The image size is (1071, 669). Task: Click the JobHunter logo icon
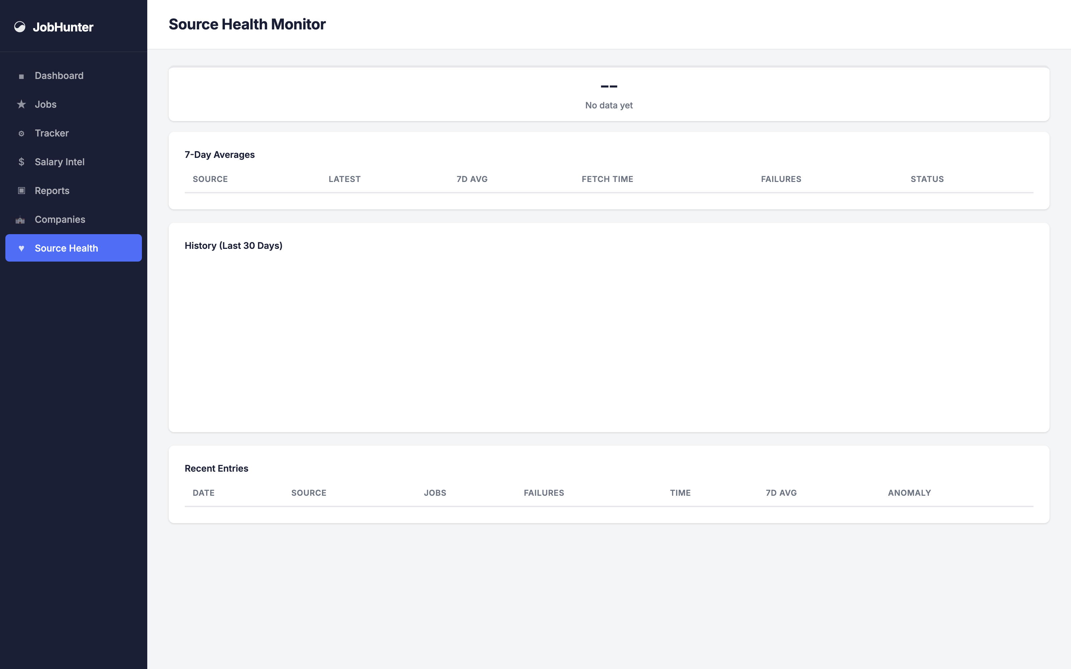click(20, 27)
